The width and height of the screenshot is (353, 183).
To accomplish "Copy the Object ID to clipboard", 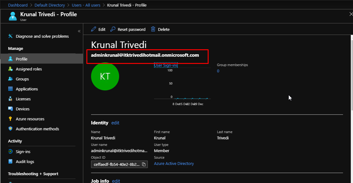I will pos(144,164).
